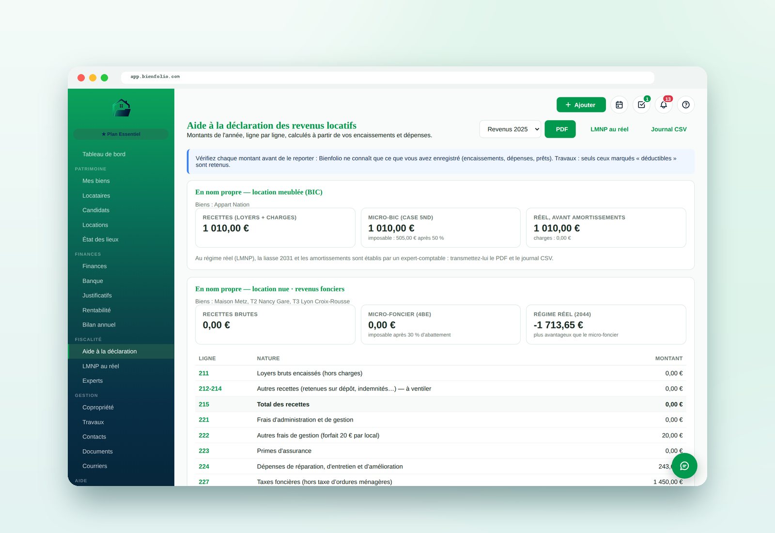Open the Contacts page
The height and width of the screenshot is (533, 775).
[121, 437]
